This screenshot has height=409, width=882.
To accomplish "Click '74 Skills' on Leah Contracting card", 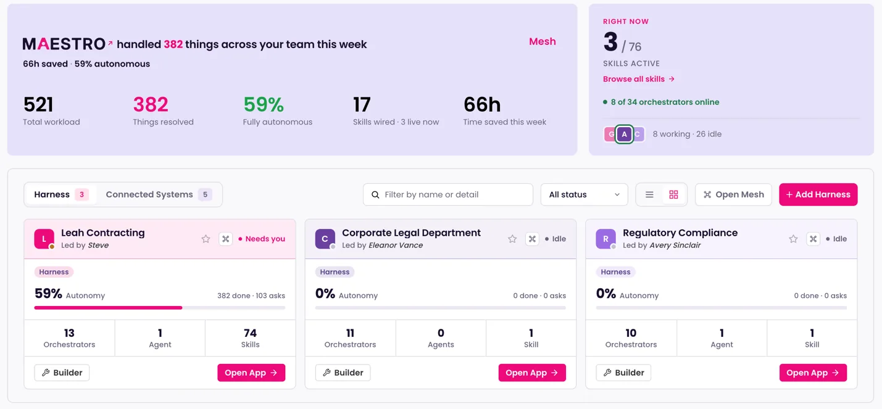I will [250, 338].
